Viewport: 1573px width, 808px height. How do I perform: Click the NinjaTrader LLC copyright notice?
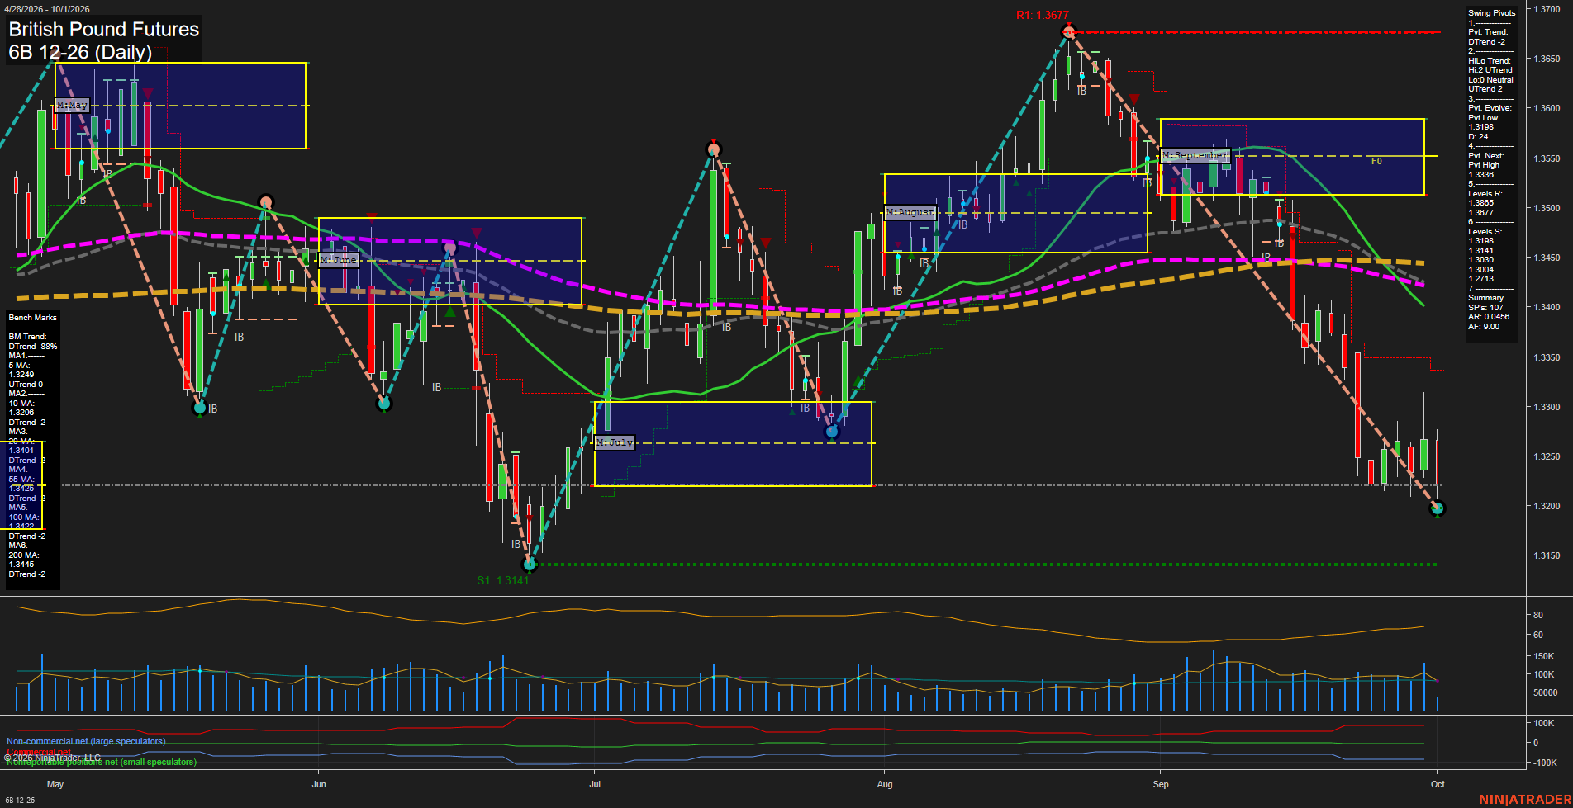tap(53, 758)
